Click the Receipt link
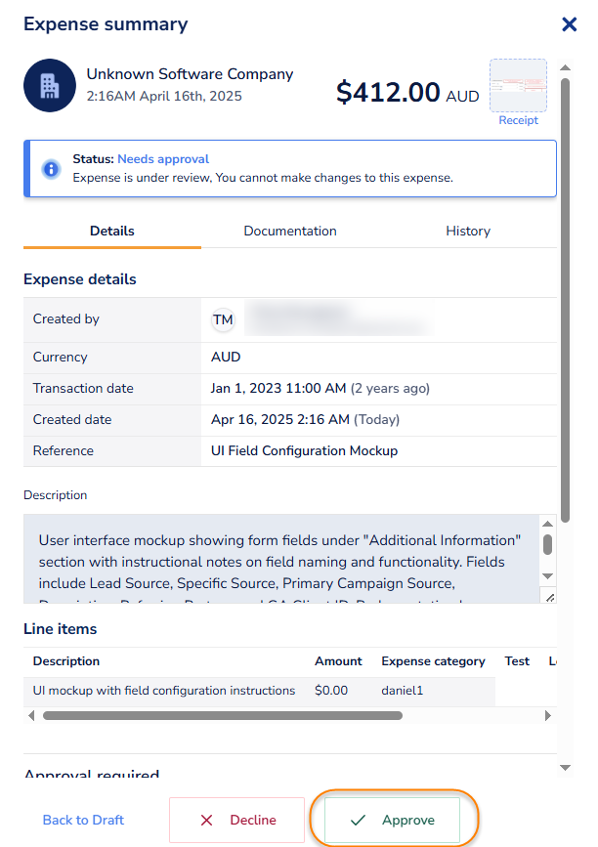Image resolution: width=598 pixels, height=847 pixels. pyautogui.click(x=518, y=120)
